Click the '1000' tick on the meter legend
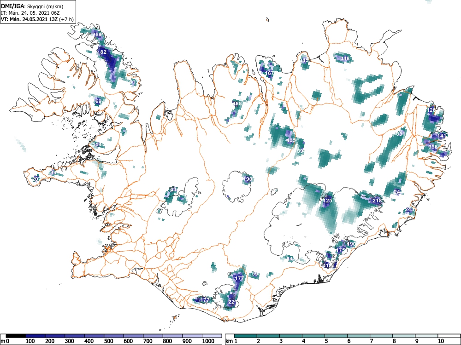The height and width of the screenshot is (345, 461). [208, 341]
